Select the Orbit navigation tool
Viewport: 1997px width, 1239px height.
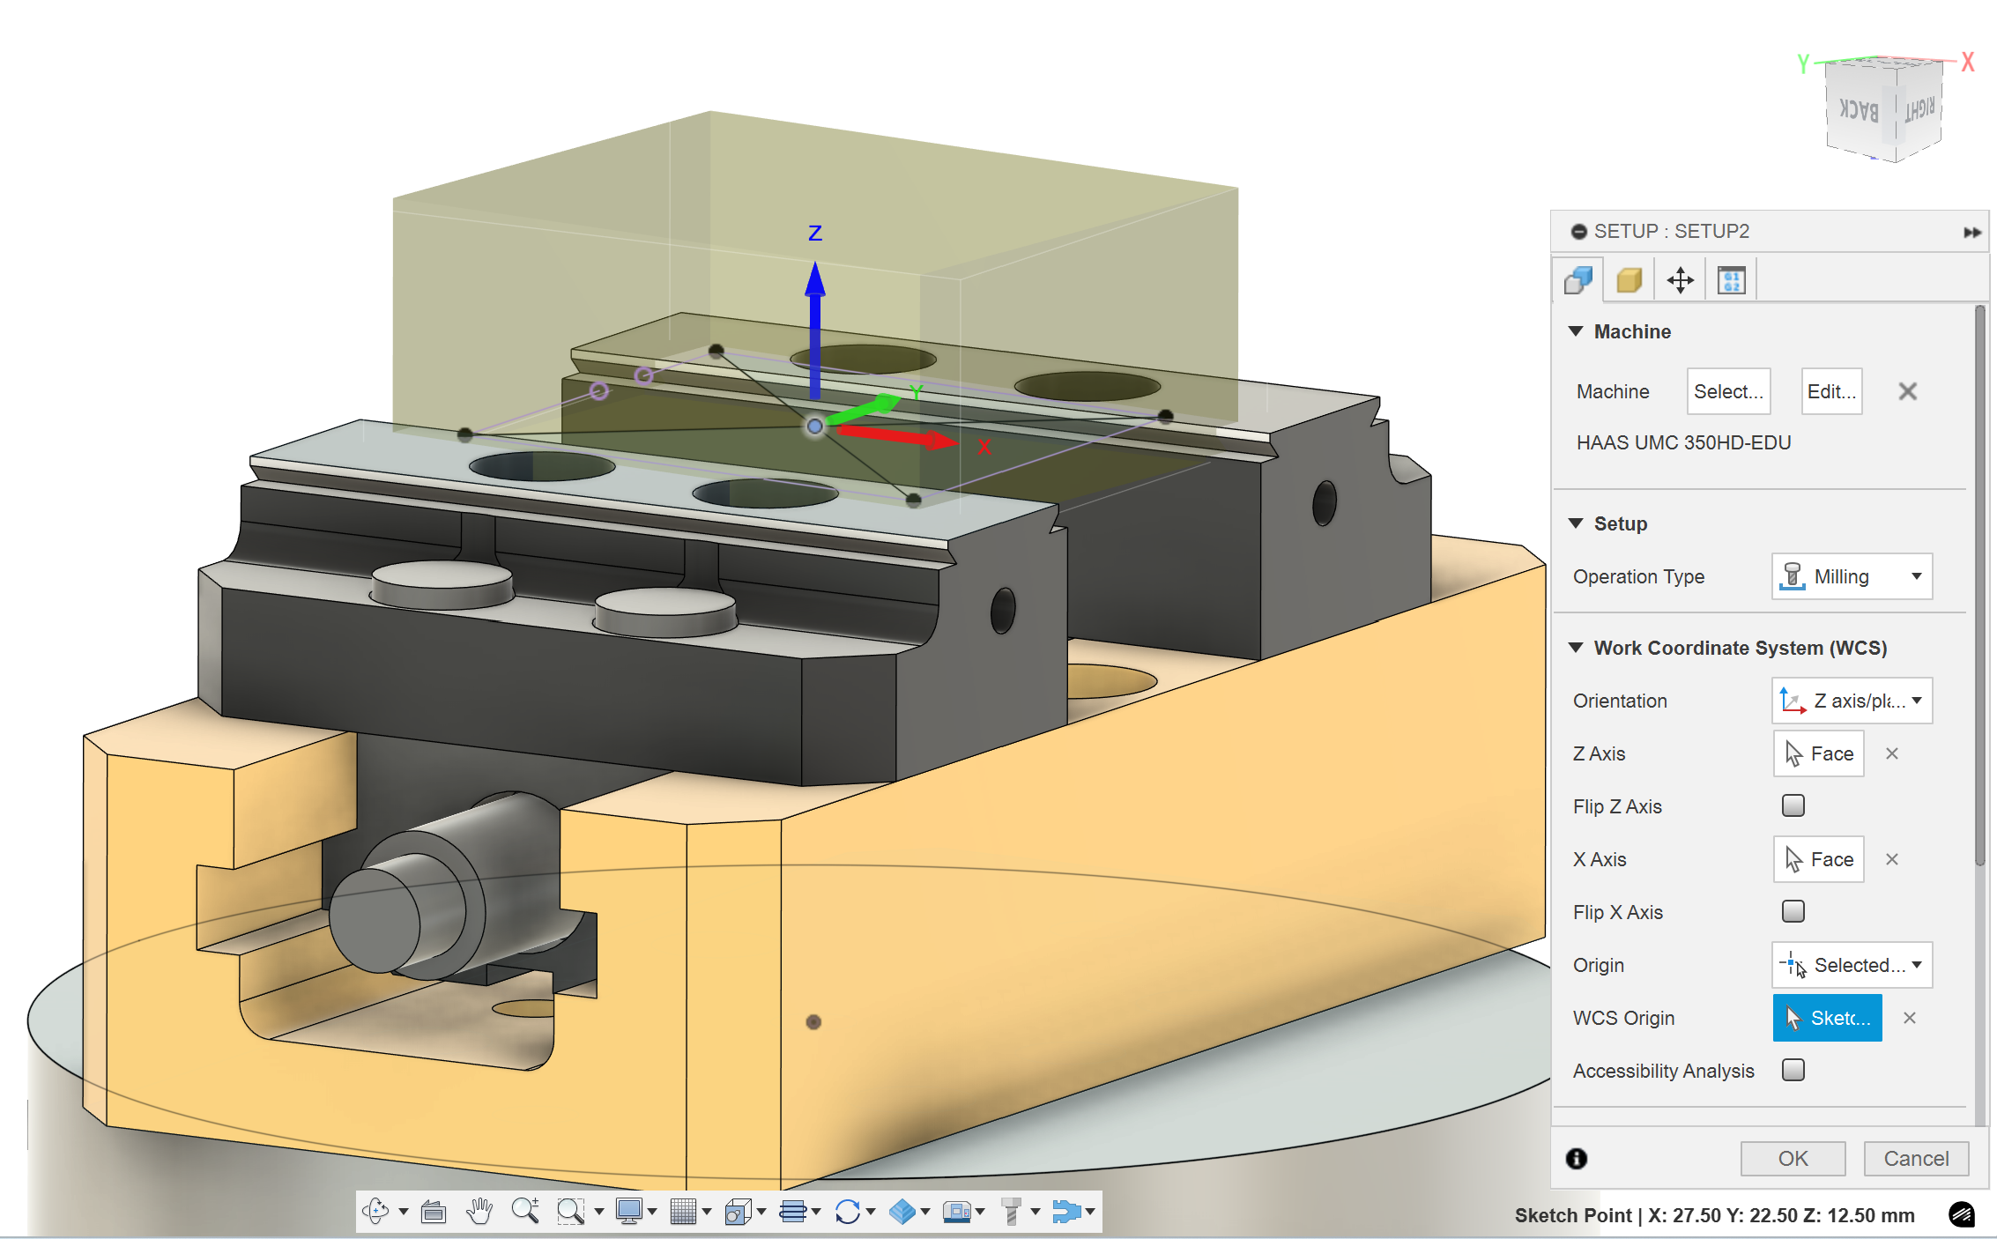tap(376, 1211)
